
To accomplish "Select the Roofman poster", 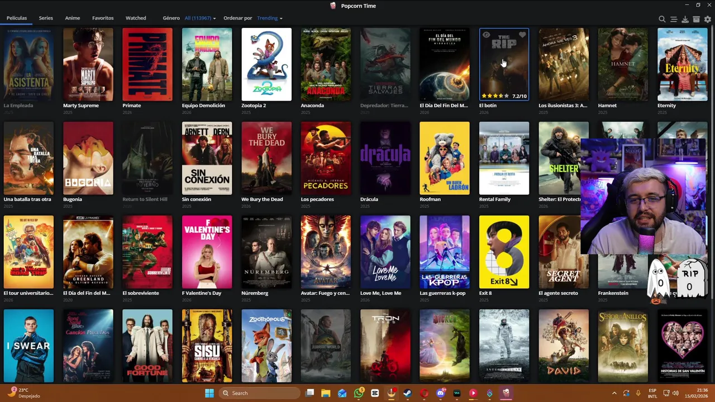I will [x=445, y=158].
